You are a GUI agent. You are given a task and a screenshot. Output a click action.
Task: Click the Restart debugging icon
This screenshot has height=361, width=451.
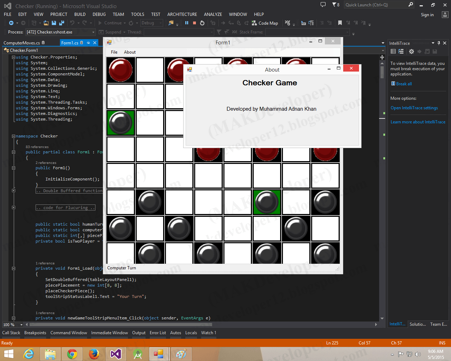pyautogui.click(x=202, y=23)
